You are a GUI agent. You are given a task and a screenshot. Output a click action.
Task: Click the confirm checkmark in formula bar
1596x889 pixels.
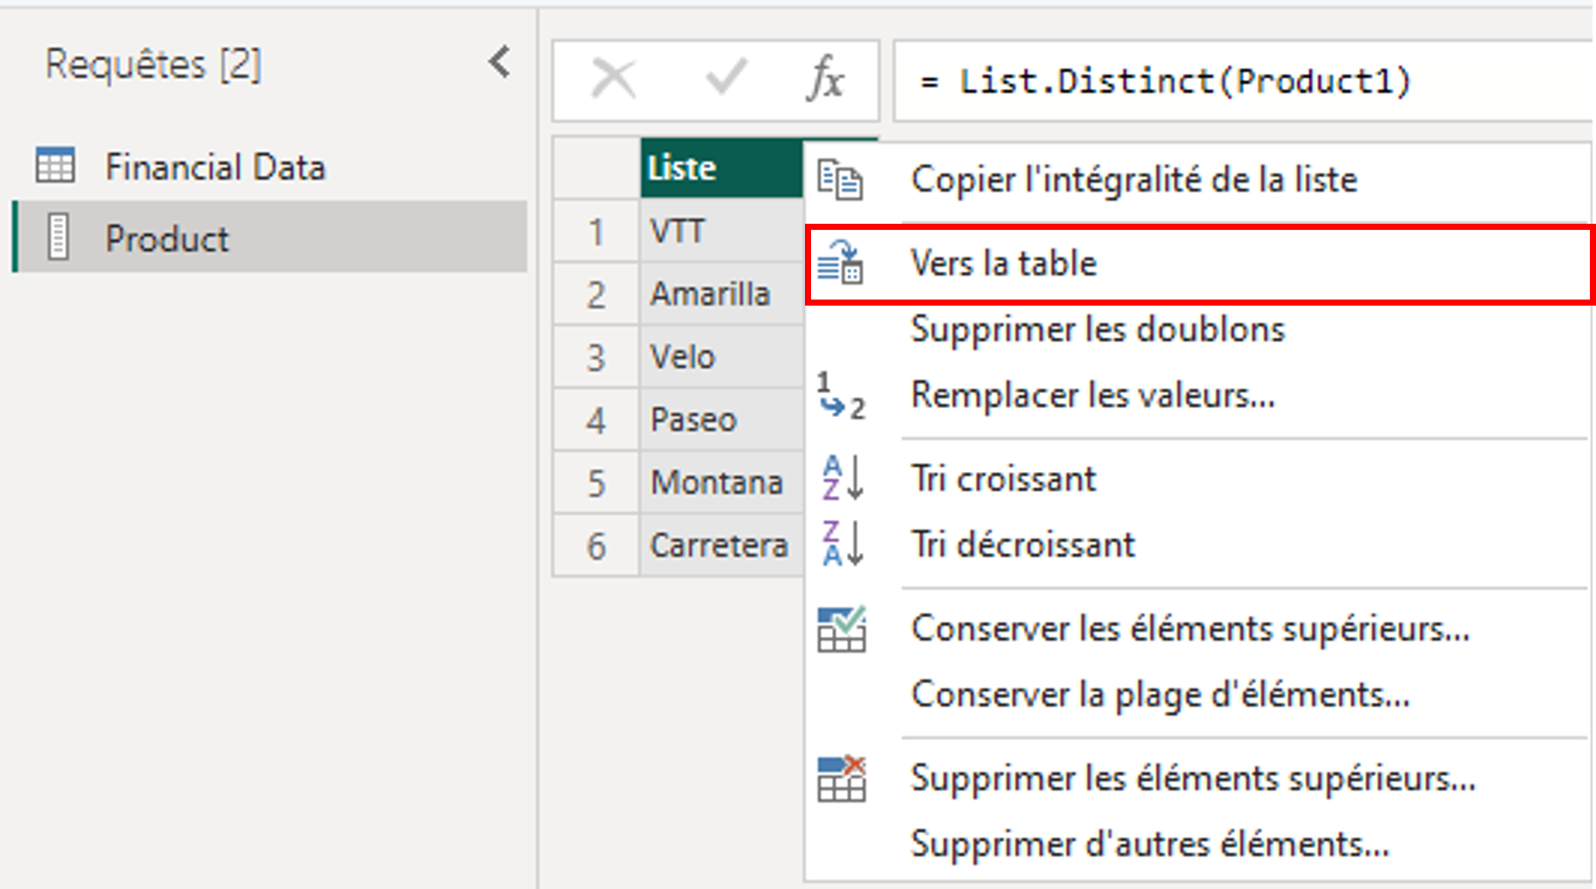pyautogui.click(x=725, y=79)
